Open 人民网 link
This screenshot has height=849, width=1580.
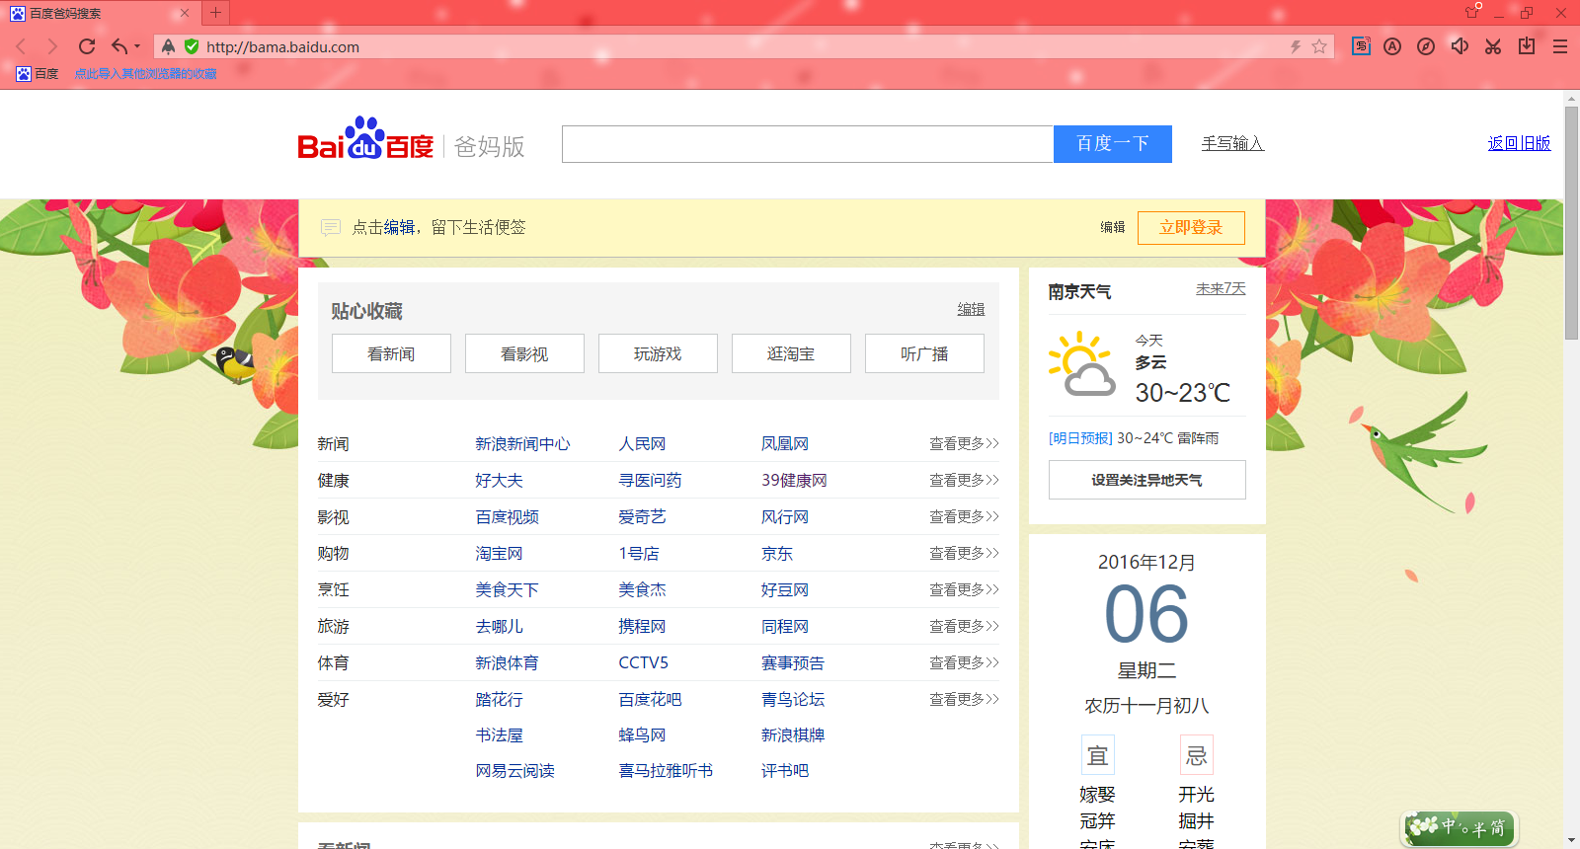(642, 444)
